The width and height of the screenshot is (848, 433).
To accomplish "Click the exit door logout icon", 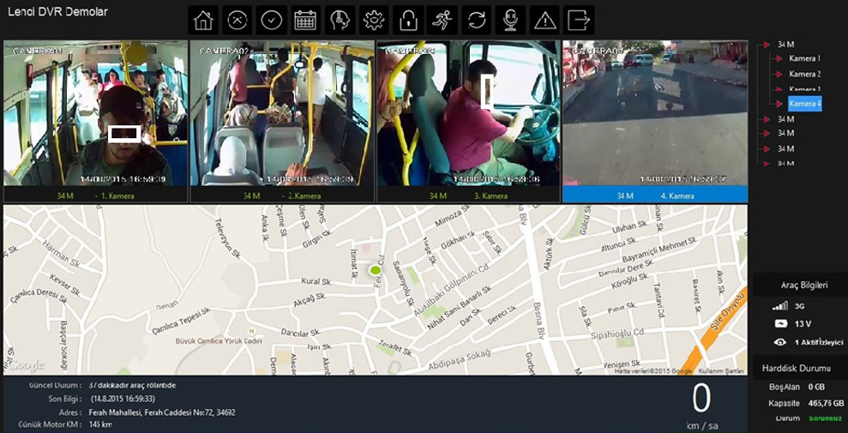I will (x=580, y=20).
